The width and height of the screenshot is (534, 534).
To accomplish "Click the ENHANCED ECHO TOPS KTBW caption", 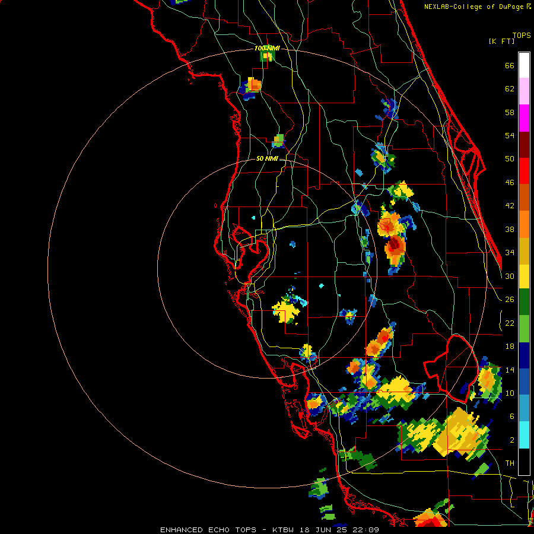I will coord(269,530).
